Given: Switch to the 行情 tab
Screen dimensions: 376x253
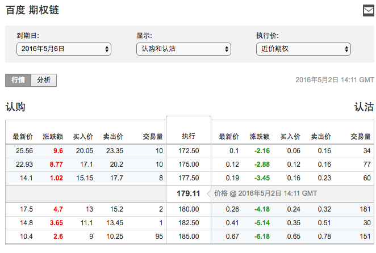Looking at the screenshot, I should tap(18, 80).
